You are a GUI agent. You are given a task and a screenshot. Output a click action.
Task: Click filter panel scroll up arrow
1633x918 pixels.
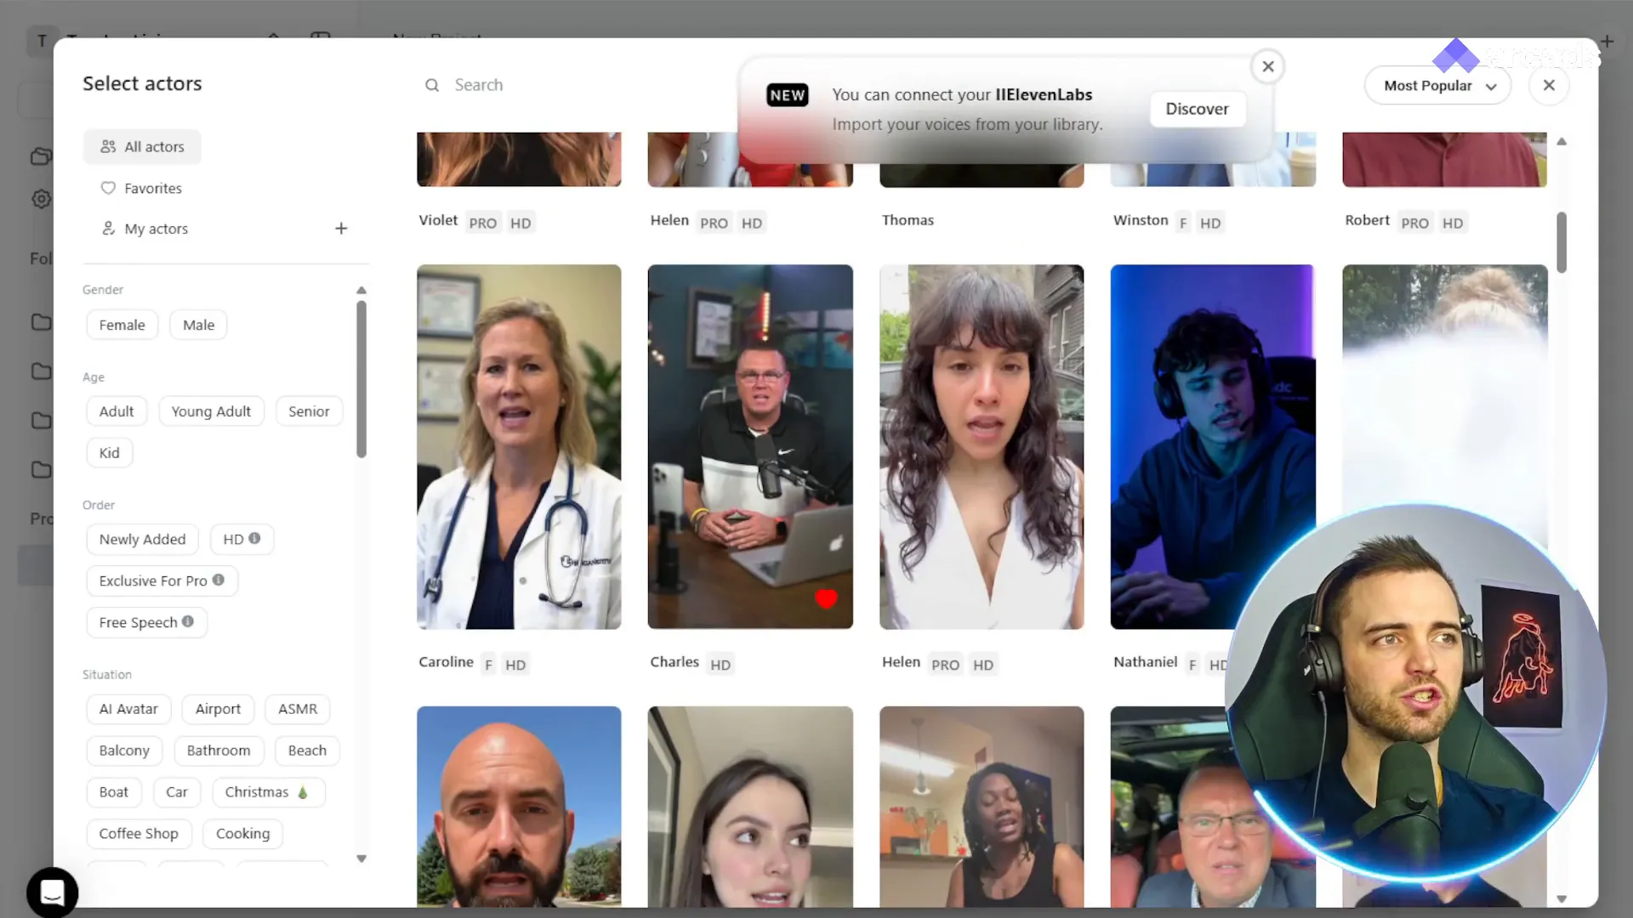pos(361,290)
